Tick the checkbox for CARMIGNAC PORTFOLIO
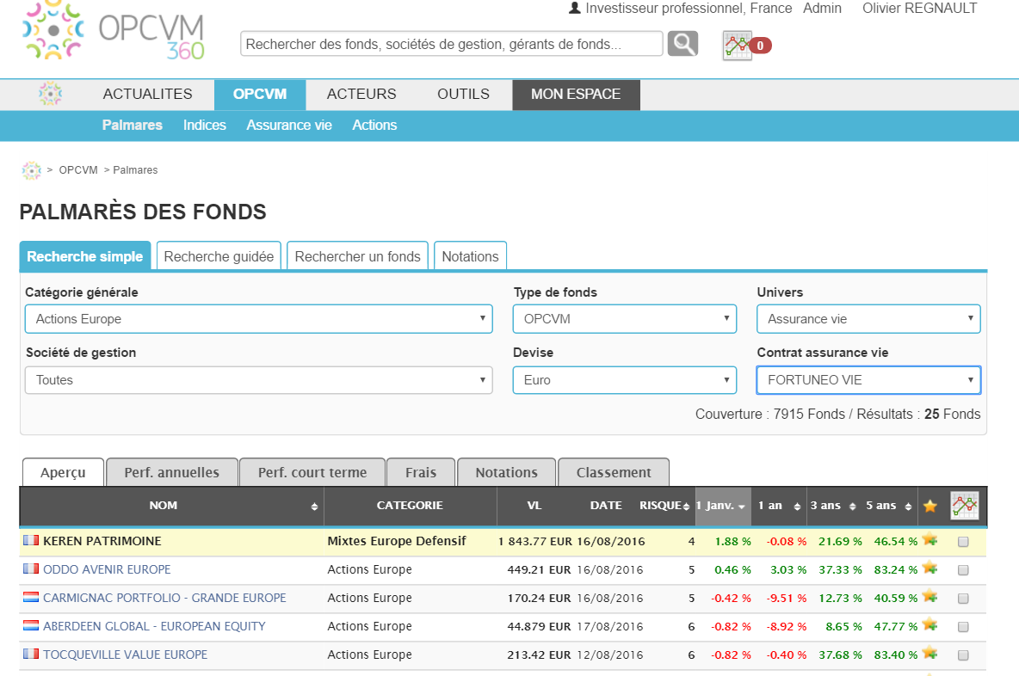 [963, 598]
